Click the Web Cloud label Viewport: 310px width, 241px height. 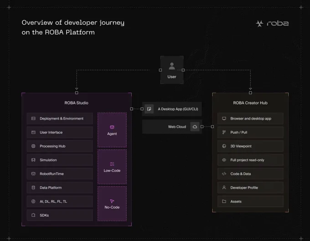(177, 127)
